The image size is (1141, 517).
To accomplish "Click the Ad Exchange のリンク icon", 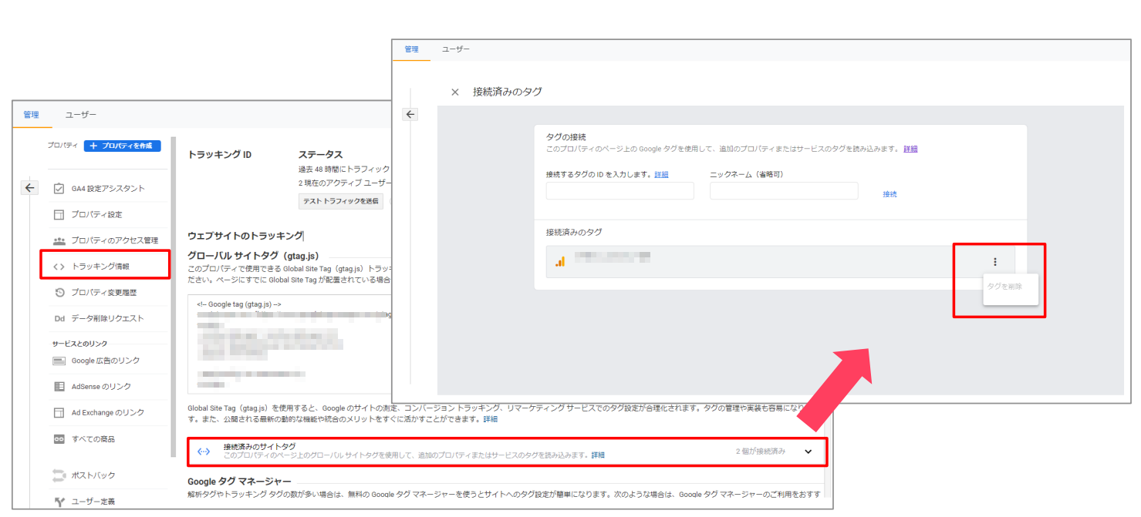I will pos(59,413).
